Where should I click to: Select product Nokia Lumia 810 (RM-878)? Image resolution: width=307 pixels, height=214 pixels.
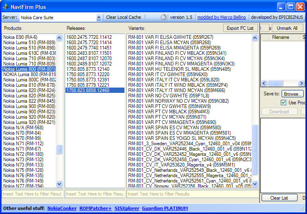(x=29, y=85)
